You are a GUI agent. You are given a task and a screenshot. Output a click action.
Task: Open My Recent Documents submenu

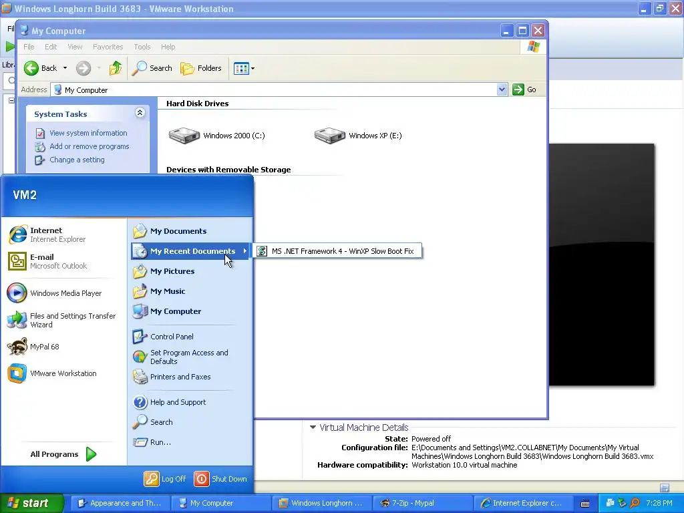[x=190, y=251]
